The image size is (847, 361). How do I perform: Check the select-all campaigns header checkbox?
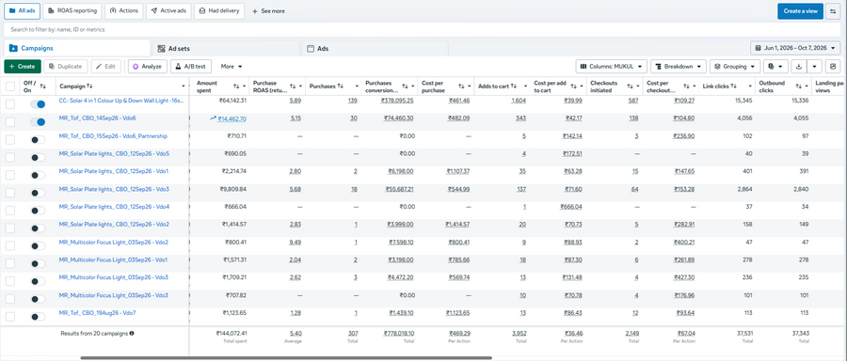click(10, 86)
